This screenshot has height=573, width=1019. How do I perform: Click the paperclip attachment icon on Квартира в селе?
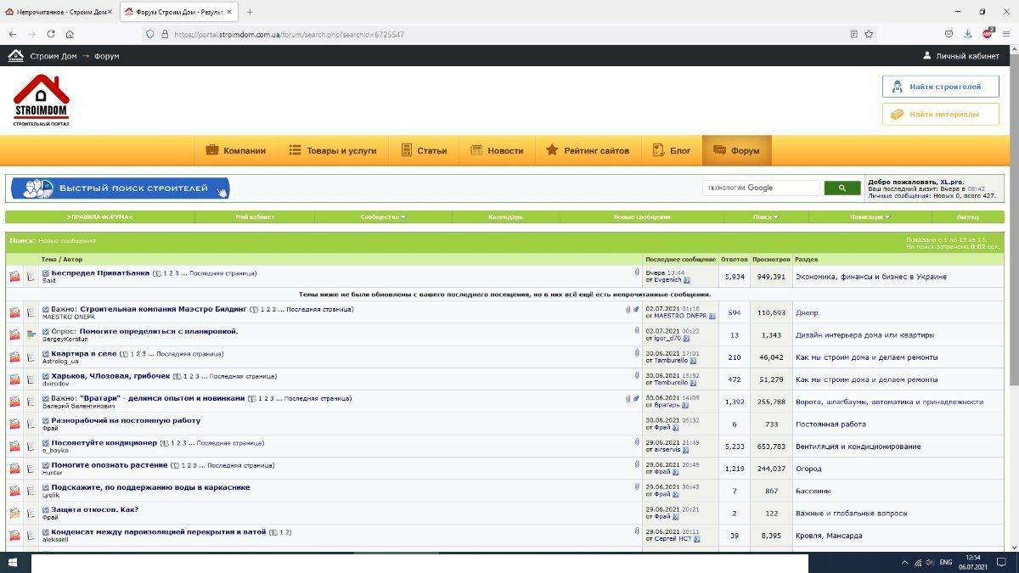click(637, 352)
